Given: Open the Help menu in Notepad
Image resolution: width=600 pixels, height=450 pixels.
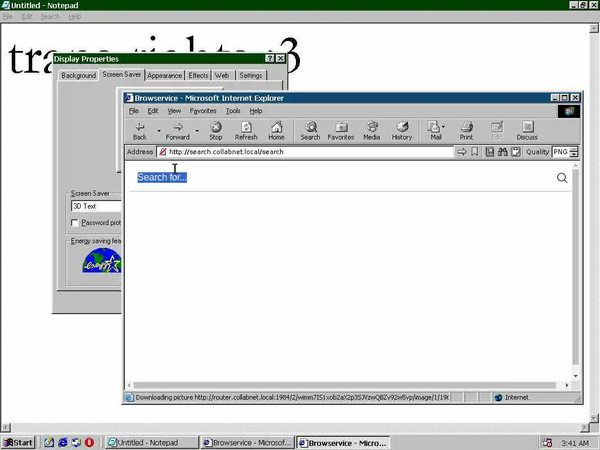Looking at the screenshot, I should pyautogui.click(x=74, y=16).
